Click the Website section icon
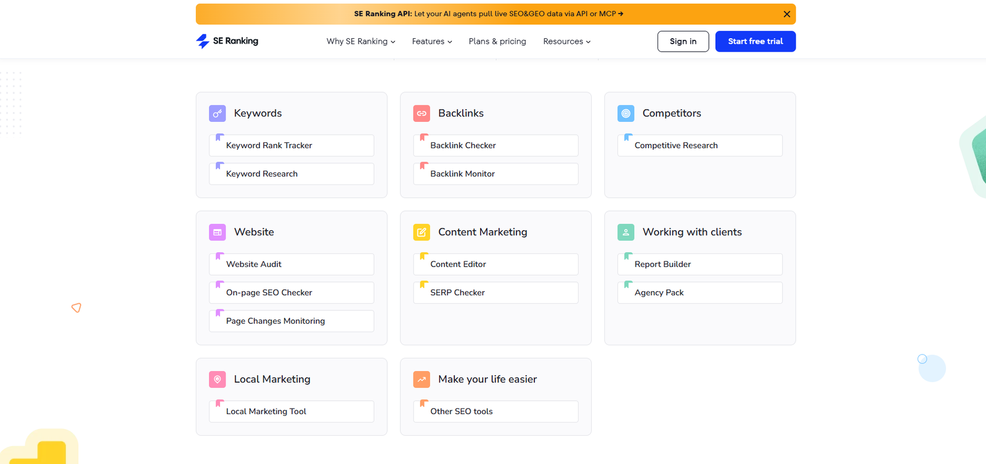This screenshot has height=464, width=986. coord(218,232)
